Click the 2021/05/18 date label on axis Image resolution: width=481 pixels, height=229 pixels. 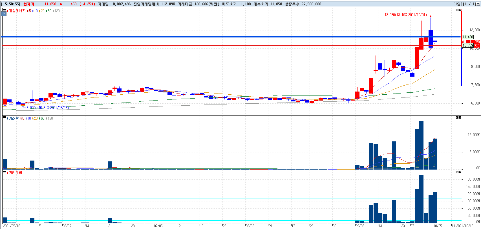[x=12, y=226]
